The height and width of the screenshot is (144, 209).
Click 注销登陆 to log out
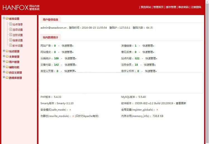pos(196,7)
